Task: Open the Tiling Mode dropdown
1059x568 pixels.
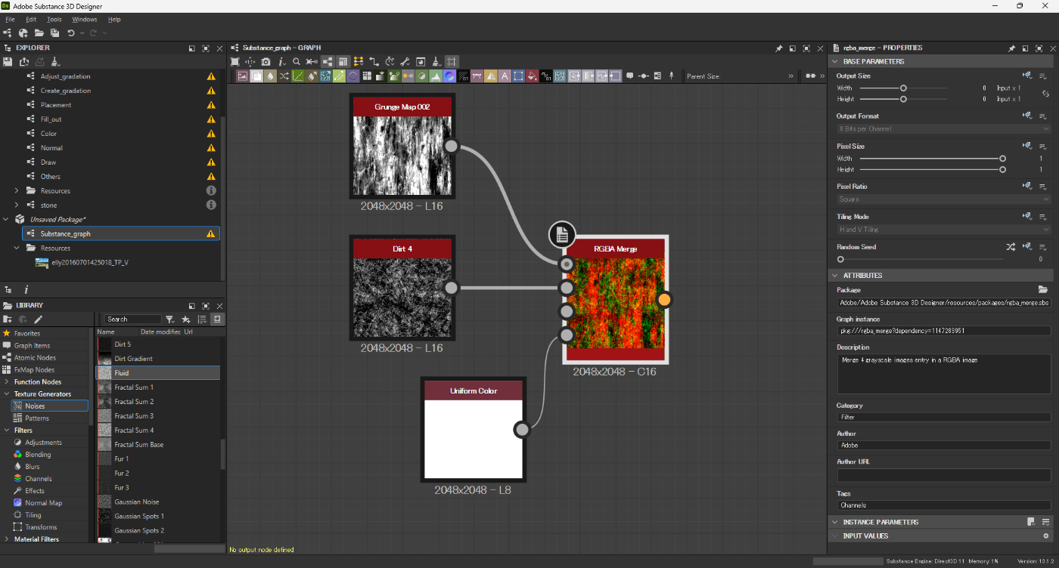Action: 944,230
